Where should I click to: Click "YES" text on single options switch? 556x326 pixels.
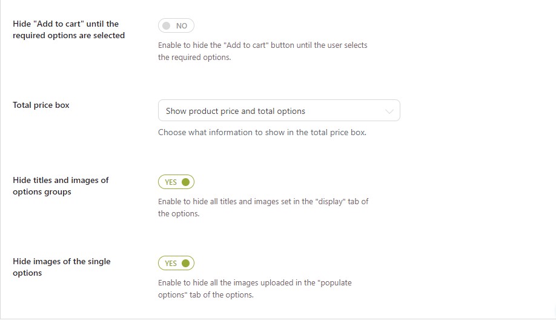(171, 264)
